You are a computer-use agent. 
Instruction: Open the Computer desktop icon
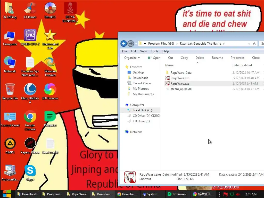10,38
